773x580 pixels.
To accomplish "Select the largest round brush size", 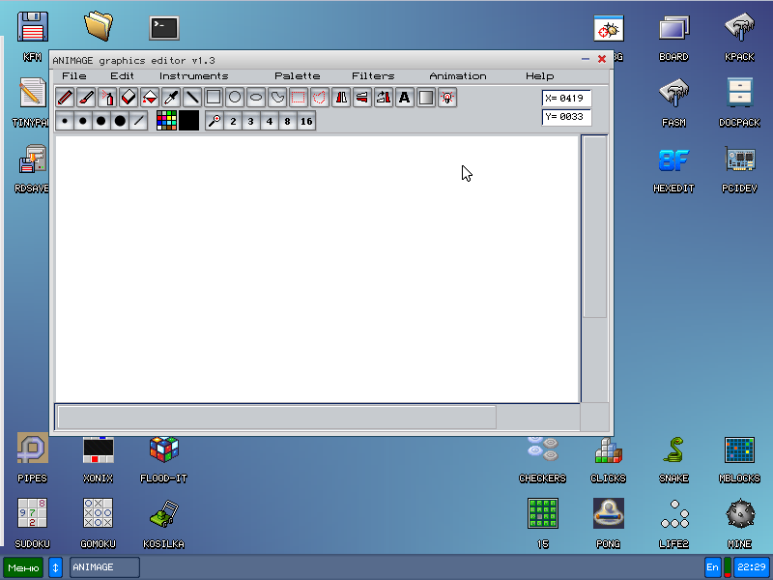I will point(120,121).
